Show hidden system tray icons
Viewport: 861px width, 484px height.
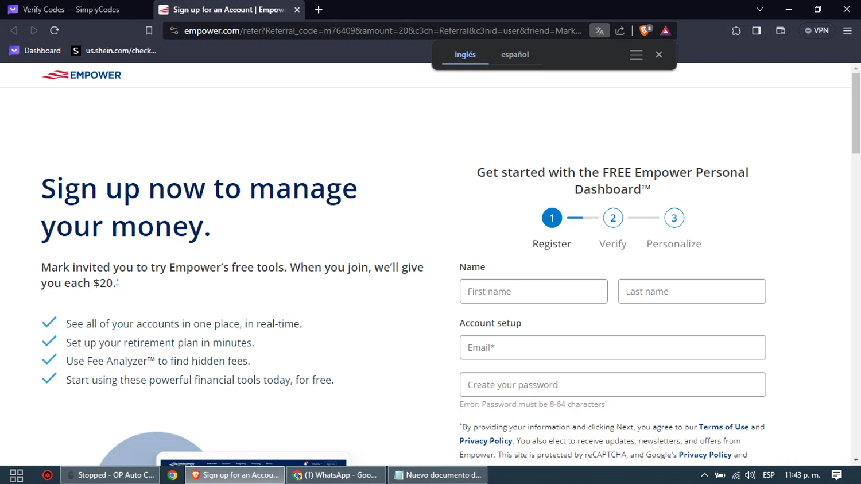click(704, 475)
